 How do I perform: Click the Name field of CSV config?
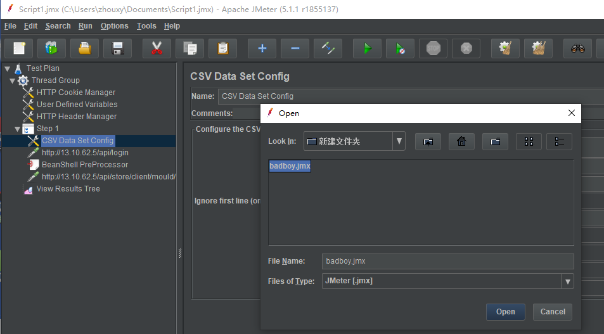coord(411,96)
